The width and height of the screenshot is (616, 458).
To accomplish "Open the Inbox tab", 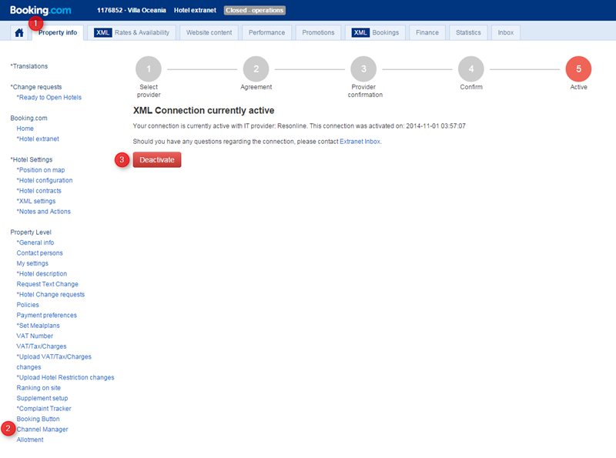I will 506,32.
